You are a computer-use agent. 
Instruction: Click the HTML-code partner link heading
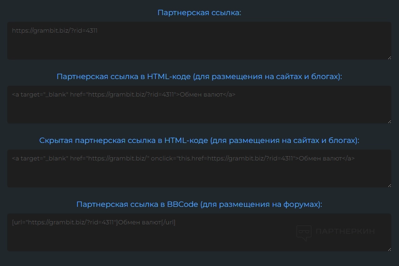click(199, 77)
